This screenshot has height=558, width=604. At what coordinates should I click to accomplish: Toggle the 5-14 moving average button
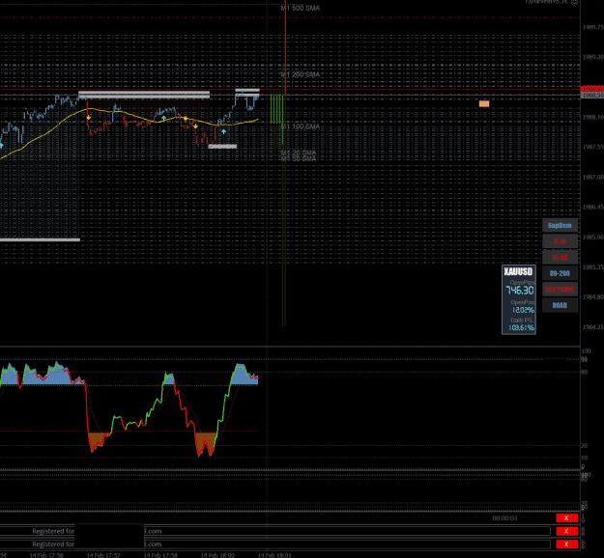[x=560, y=241]
